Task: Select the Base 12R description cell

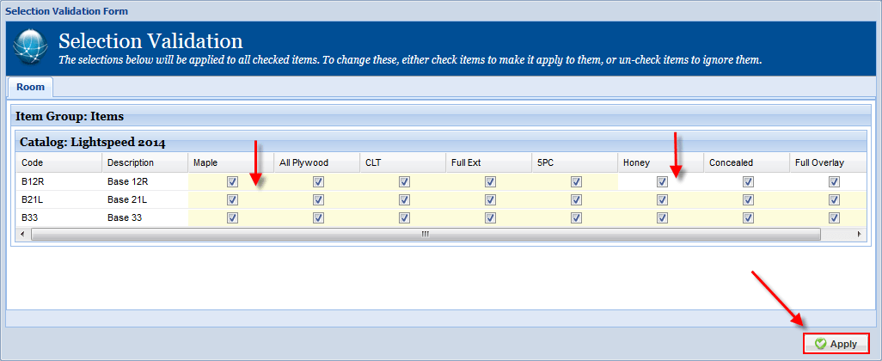Action: point(144,181)
